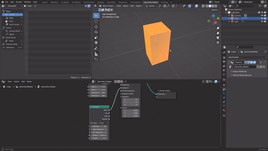This screenshot has width=268, height=151.
Task: Expand Output Attributes panel
Action: [x=240, y=71]
